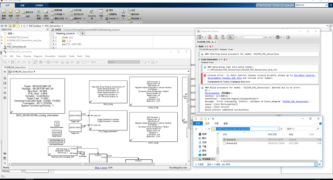
Task: Click the Zoom tool in Simulink palette
Action: tap(5, 78)
